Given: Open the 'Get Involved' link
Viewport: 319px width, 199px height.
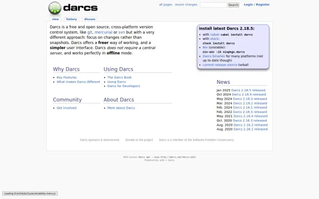Looking at the screenshot, I should pyautogui.click(x=66, y=108).
